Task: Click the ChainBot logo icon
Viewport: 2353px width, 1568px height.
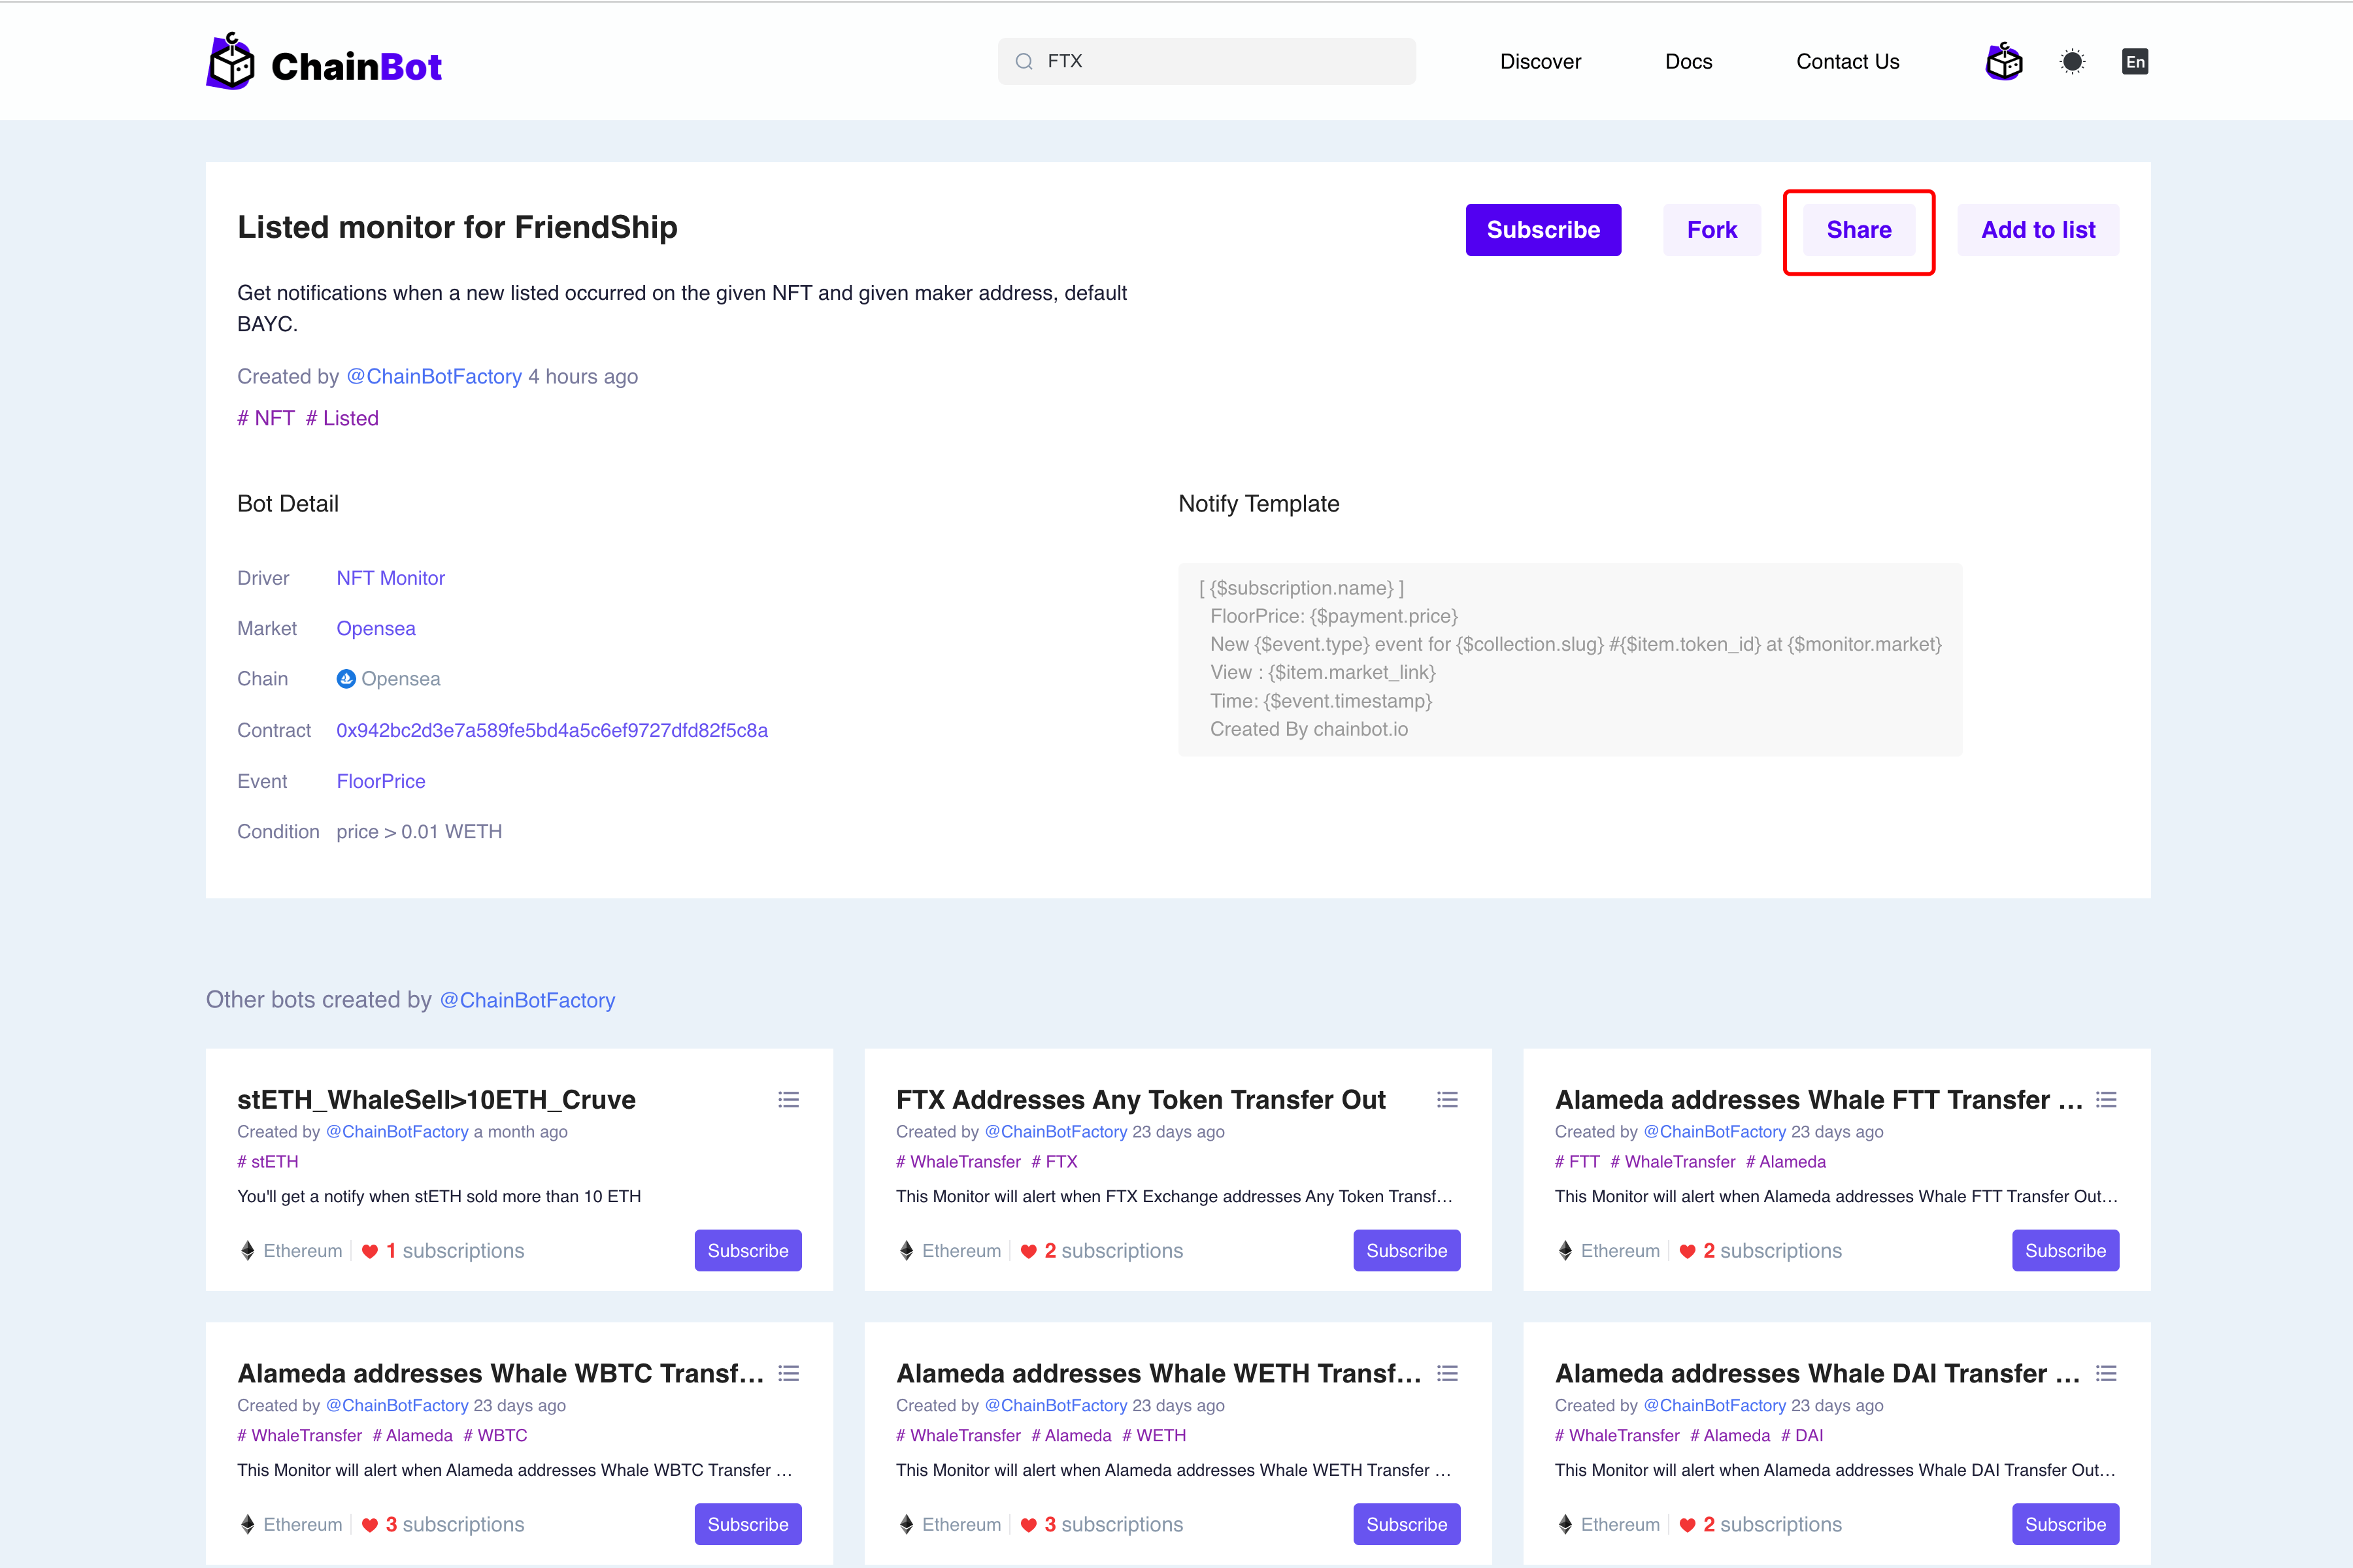Action: tap(231, 62)
